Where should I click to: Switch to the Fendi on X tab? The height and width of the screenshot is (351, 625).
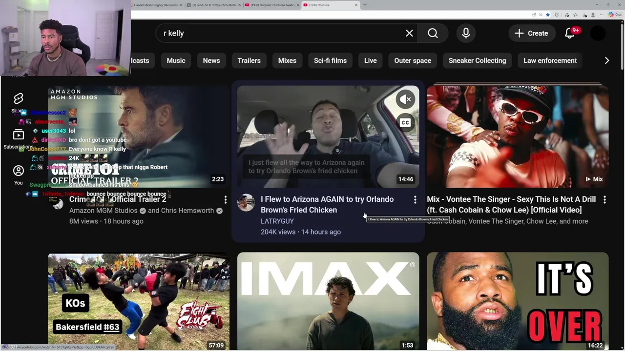(213, 5)
